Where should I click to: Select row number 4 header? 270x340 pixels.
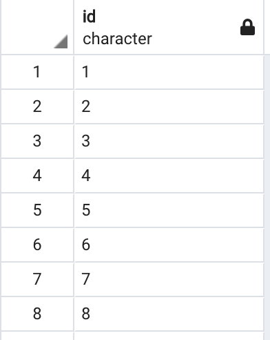coord(37,176)
